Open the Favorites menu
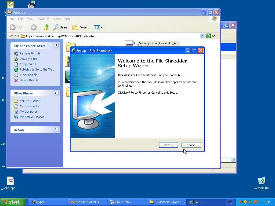The image size is (275, 206). point(43,19)
